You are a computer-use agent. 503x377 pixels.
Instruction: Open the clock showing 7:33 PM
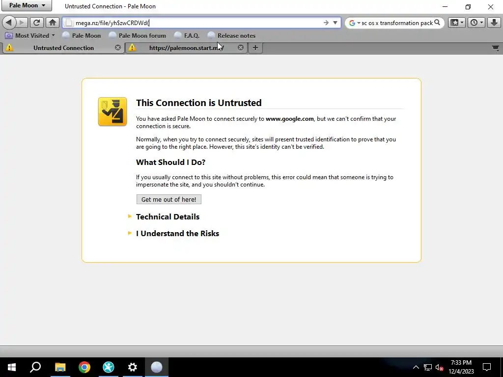click(461, 367)
